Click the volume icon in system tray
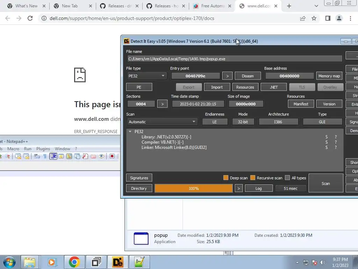The width and height of the screenshot is (358, 269). pyautogui.click(x=322, y=262)
